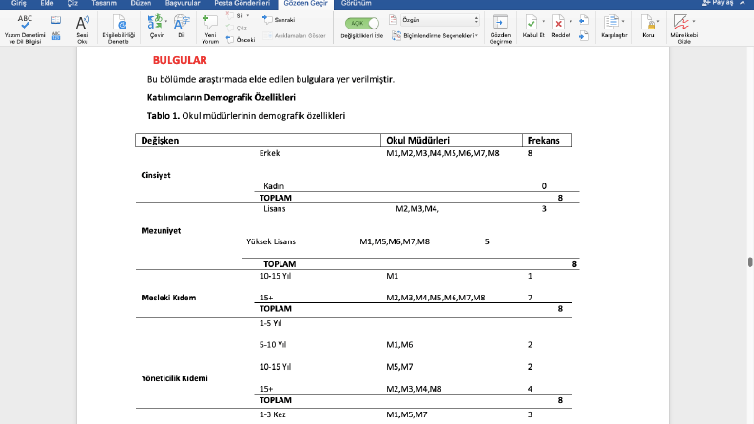Click the 'Kadın' cell
Screen dimensions: 754x424
[x=274, y=186]
